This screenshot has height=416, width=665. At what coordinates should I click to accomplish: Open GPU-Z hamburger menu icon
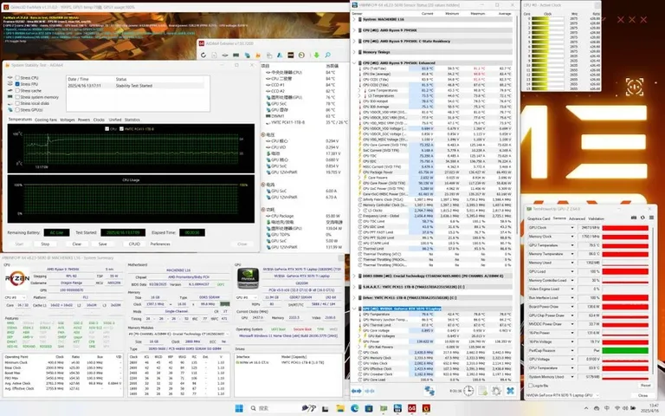651,218
